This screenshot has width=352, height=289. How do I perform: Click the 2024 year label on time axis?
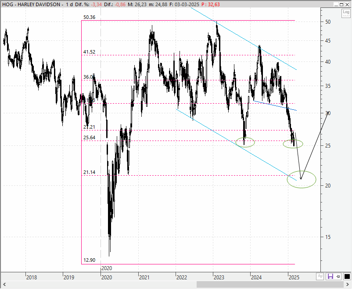(256, 278)
